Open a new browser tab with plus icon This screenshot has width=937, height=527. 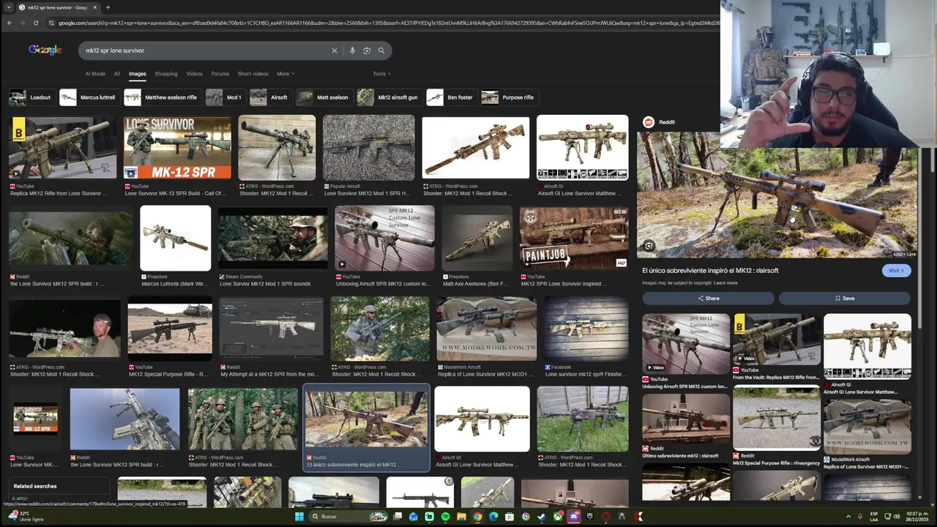point(108,7)
